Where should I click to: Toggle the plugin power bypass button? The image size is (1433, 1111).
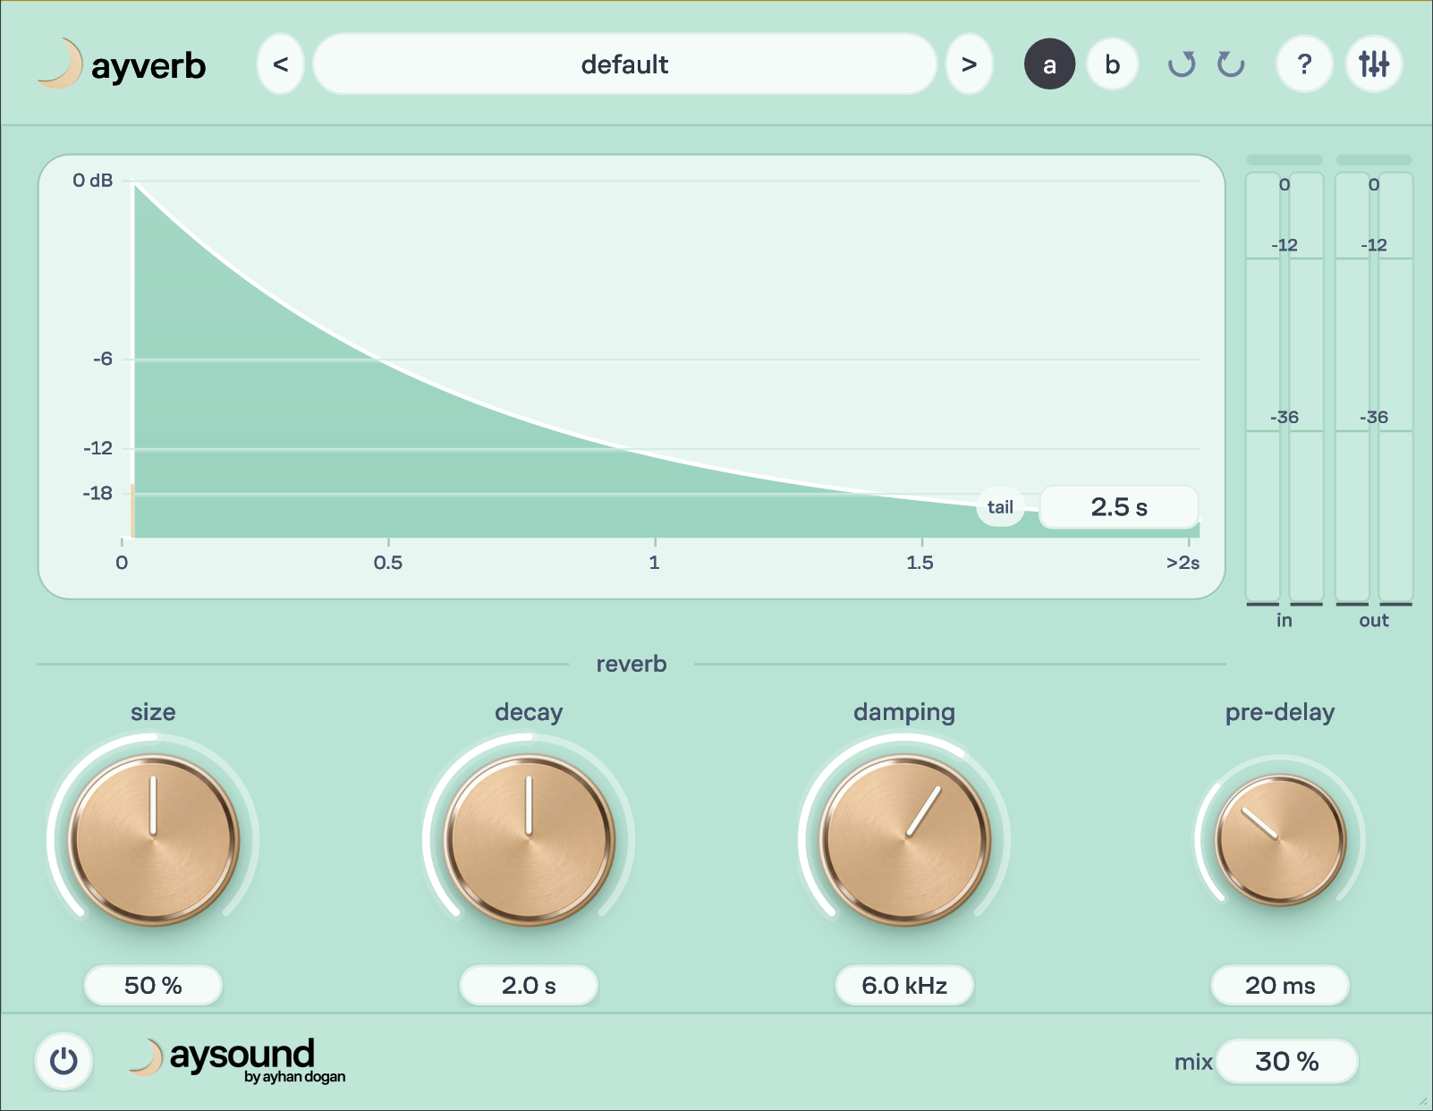(x=64, y=1062)
